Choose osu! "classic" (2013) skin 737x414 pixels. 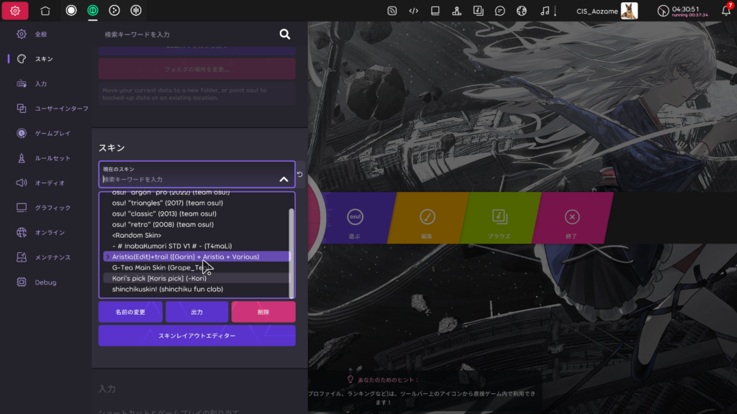pyautogui.click(x=196, y=213)
